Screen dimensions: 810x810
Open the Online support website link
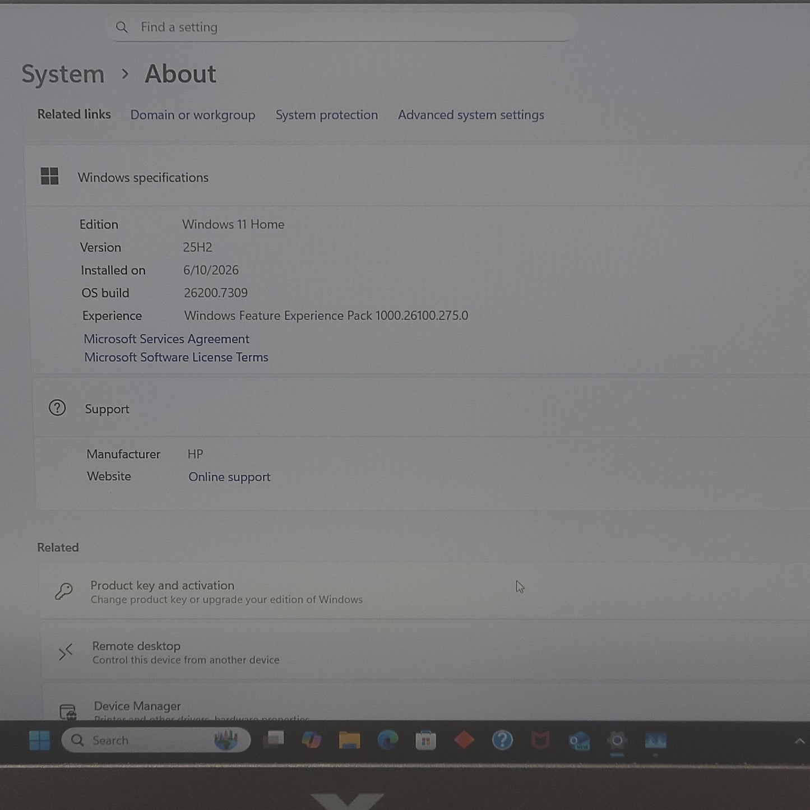[229, 477]
